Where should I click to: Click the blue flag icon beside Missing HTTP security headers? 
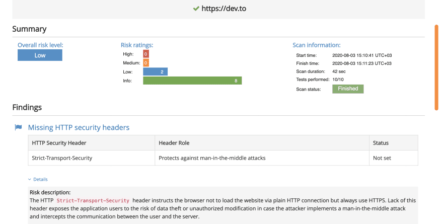point(18,127)
